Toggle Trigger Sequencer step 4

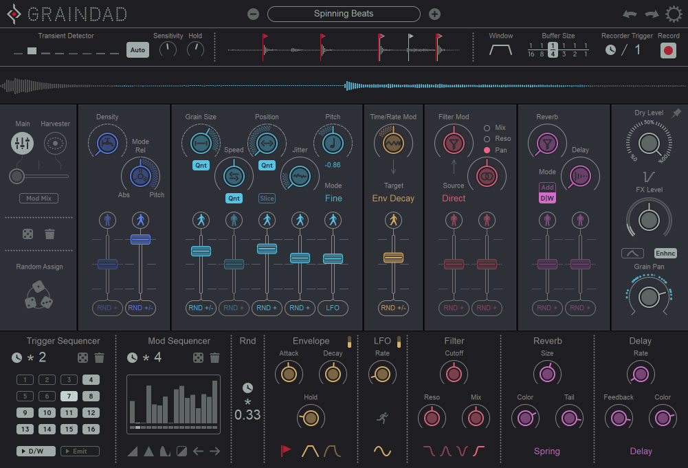(91, 380)
